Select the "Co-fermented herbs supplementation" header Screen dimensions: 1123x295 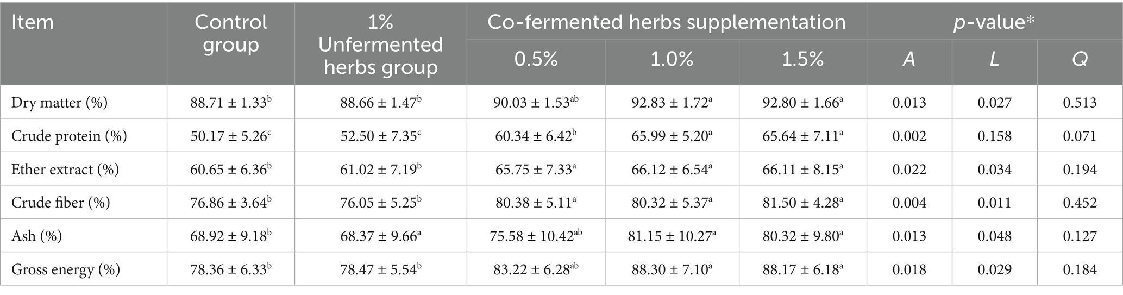pyautogui.click(x=666, y=22)
